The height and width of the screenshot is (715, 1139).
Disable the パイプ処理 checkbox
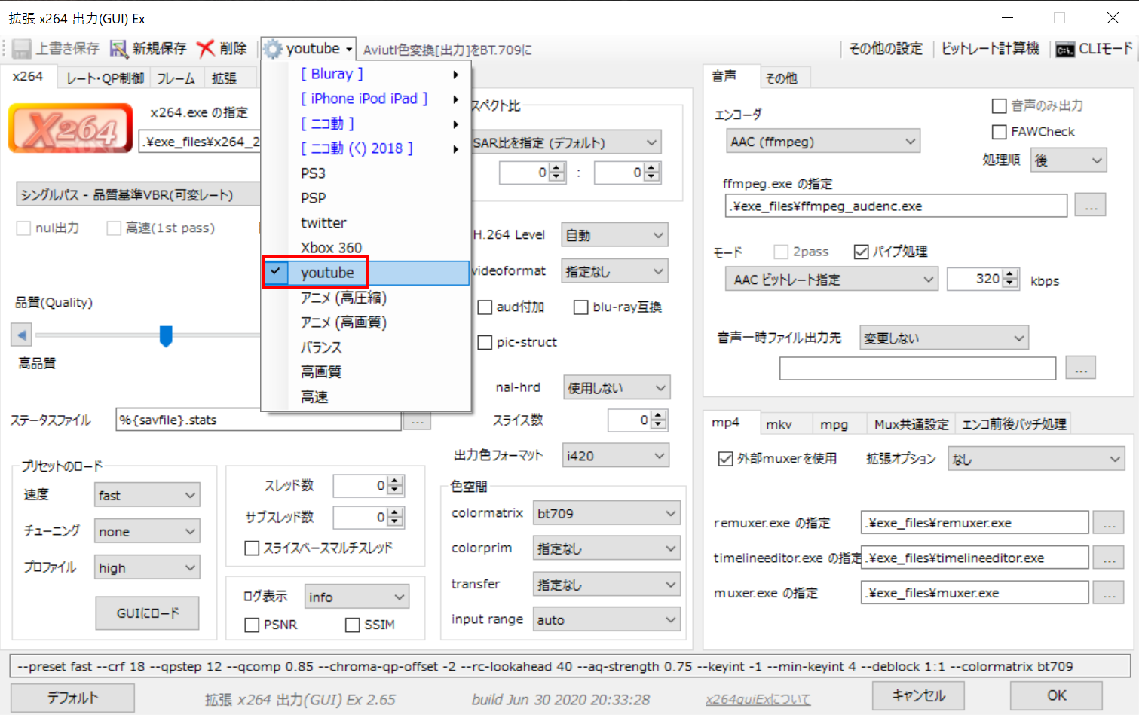862,251
